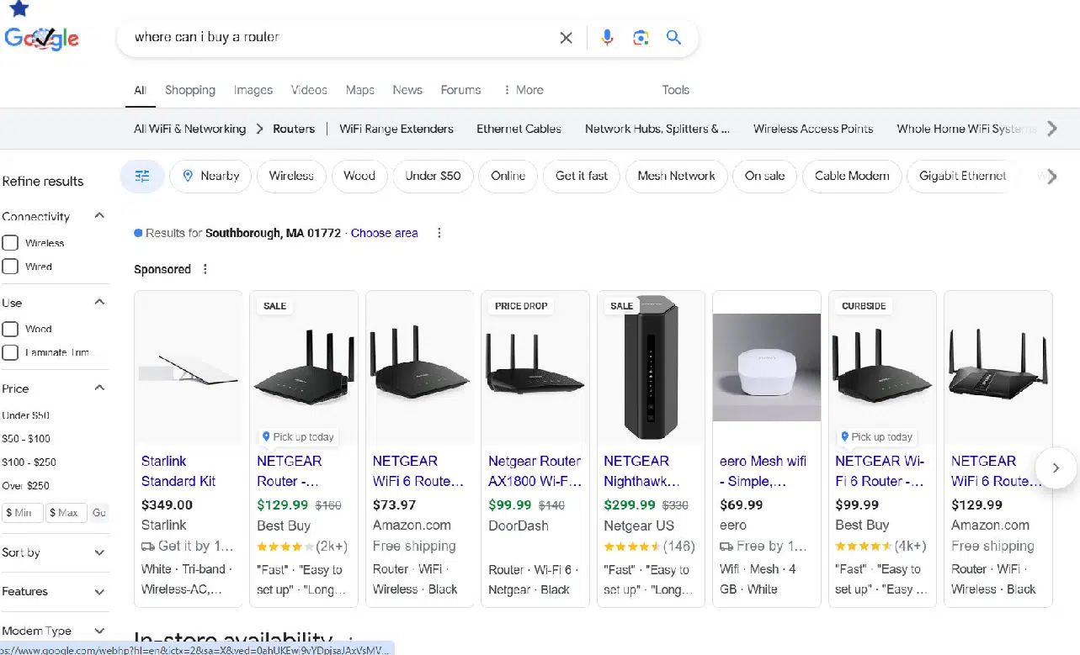
Task: Open the white eero mesh product image
Action: point(767,367)
